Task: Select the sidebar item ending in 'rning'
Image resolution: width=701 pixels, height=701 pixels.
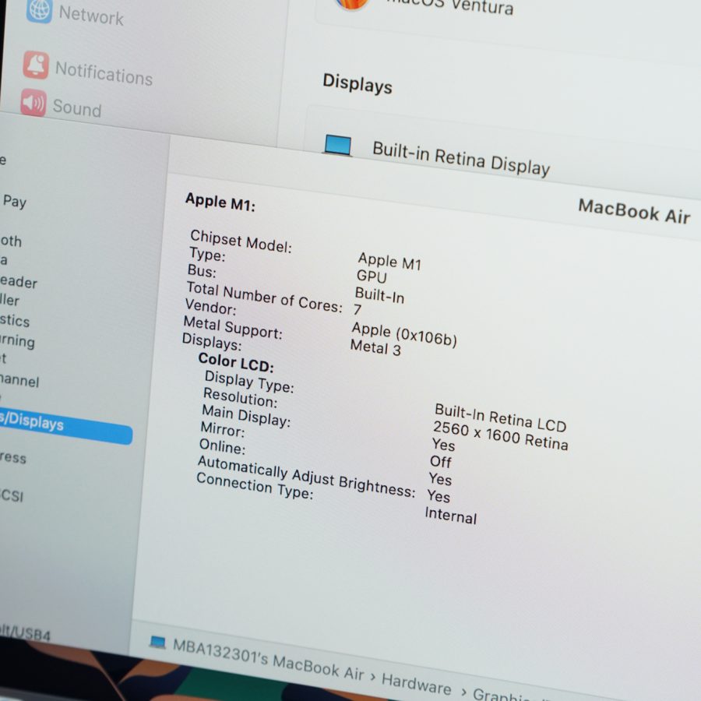Action: [x=17, y=340]
